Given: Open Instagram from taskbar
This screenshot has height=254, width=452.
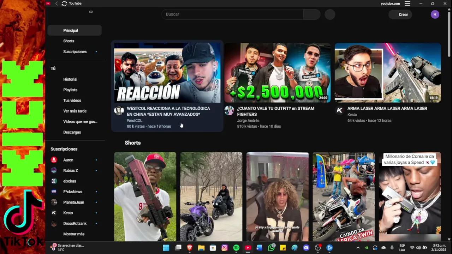Looking at the screenshot, I should 225,248.
